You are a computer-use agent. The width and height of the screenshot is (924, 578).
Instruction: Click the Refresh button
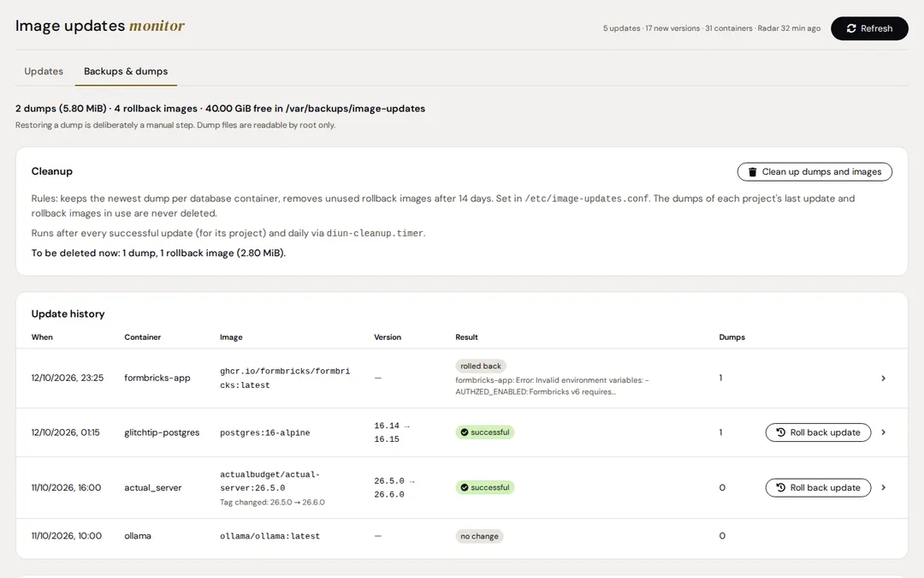(869, 28)
